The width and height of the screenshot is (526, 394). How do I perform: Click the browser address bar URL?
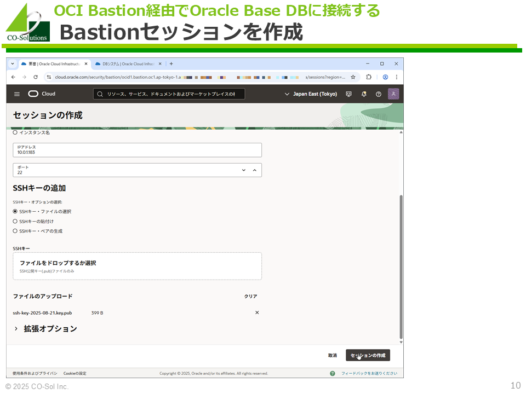pyautogui.click(x=201, y=77)
